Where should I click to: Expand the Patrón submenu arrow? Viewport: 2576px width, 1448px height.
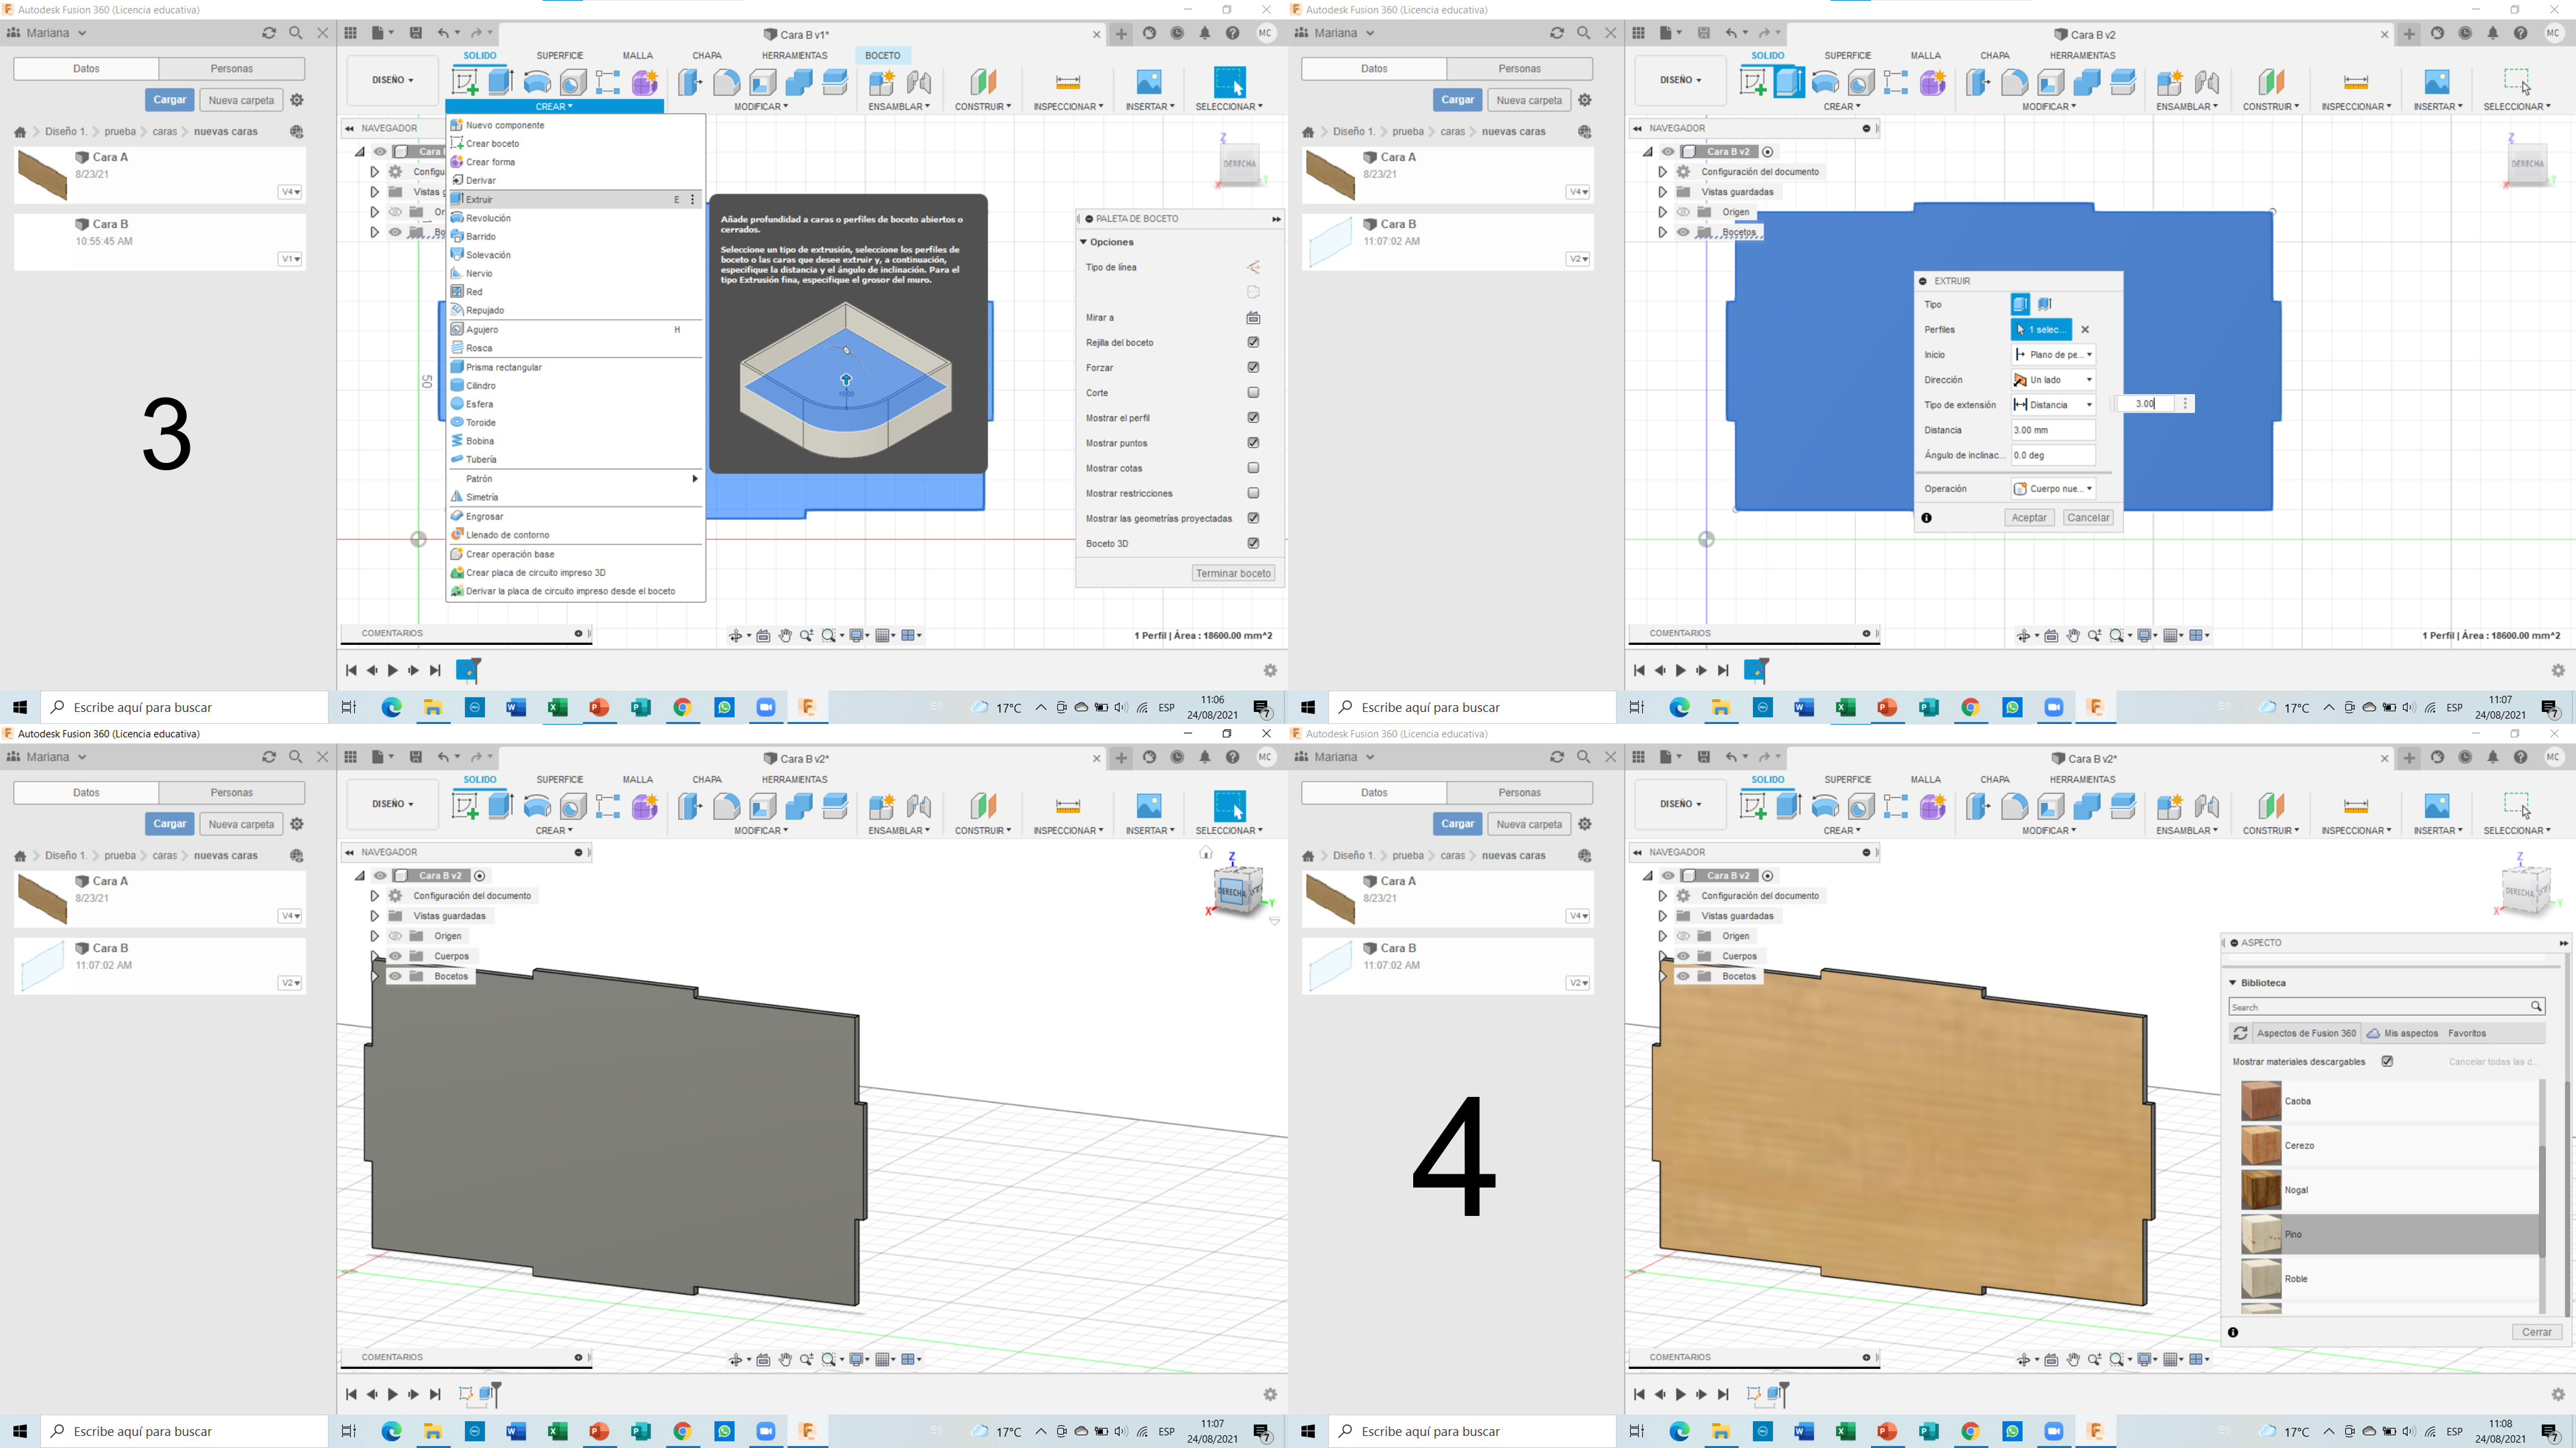[694, 479]
